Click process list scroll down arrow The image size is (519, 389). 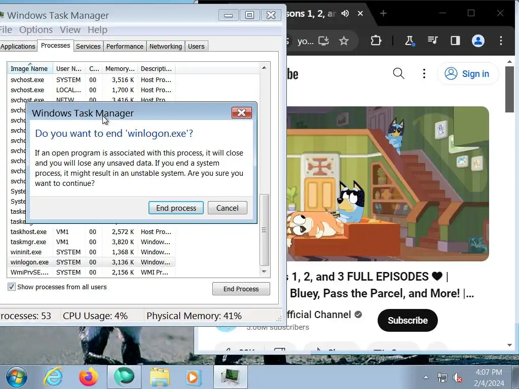(264, 271)
